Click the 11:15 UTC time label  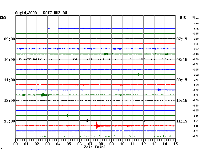pyautogui.click(x=182, y=121)
